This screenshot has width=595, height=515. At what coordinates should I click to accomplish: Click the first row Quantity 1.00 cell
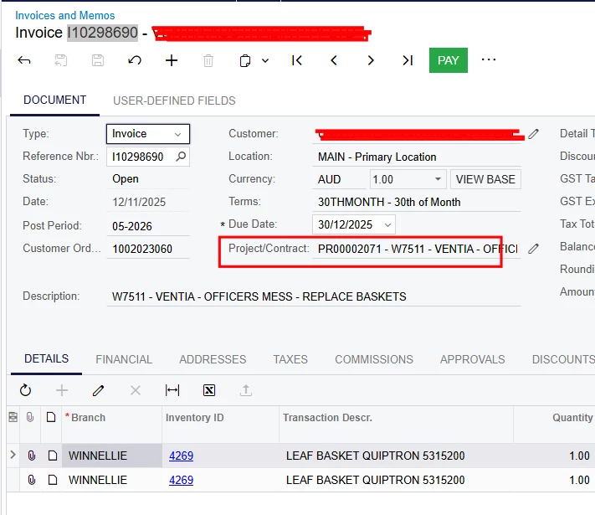pyautogui.click(x=554, y=456)
